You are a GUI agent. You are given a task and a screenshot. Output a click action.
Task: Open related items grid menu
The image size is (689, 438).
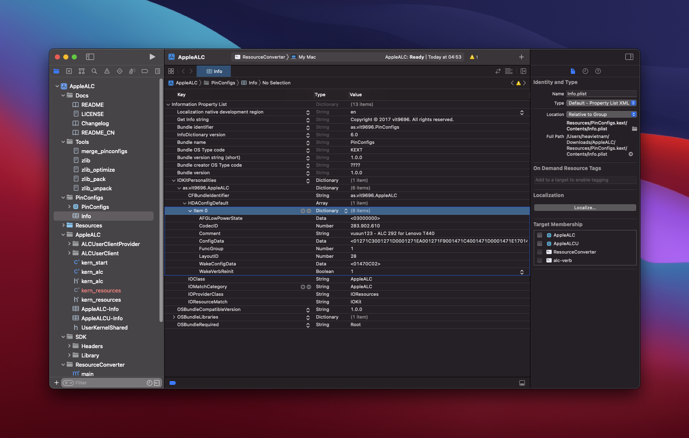pyautogui.click(x=171, y=71)
